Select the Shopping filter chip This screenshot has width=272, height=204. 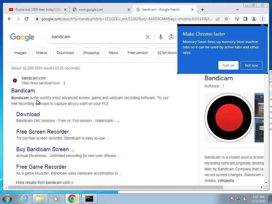[91, 53]
